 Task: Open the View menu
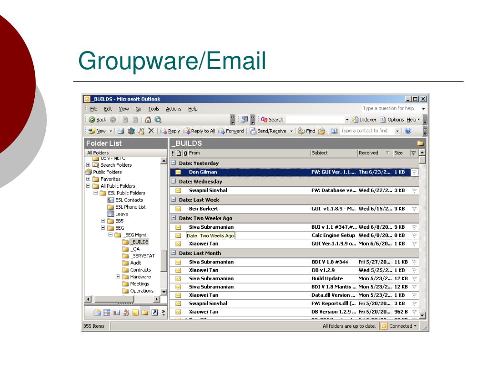tap(123, 109)
